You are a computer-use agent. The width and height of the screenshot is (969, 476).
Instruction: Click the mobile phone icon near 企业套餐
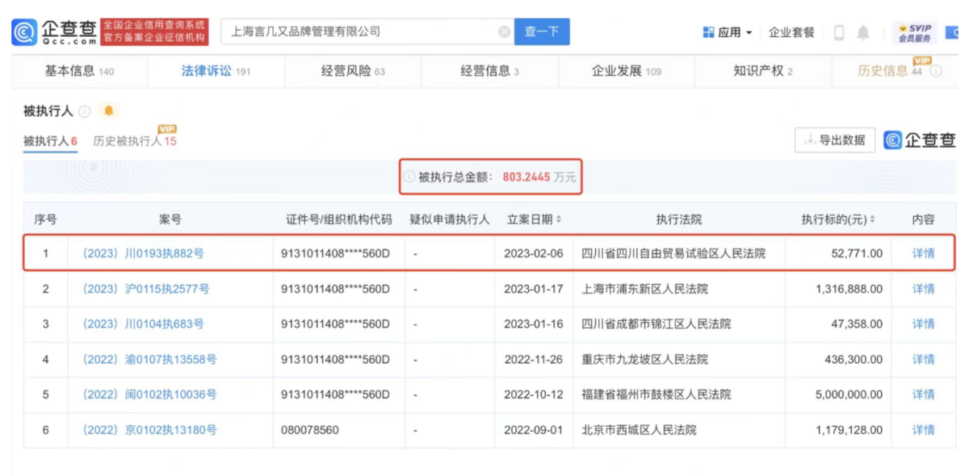838,32
